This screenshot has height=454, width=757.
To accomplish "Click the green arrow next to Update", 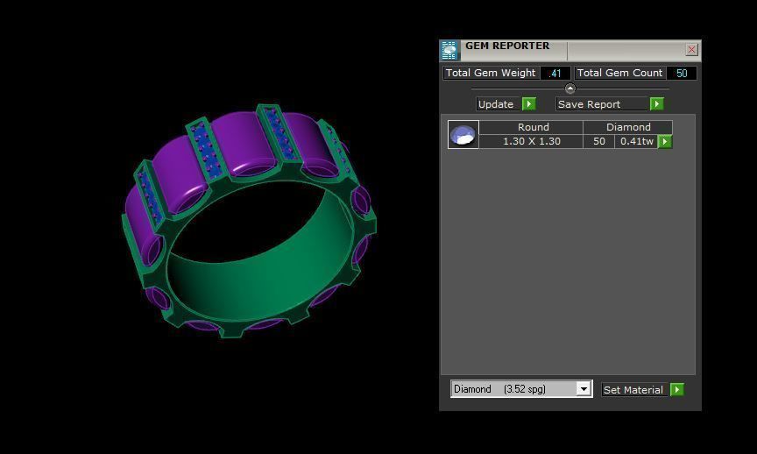I will pos(528,103).
